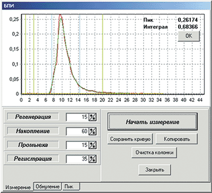Save the curve via Сохранить кривую
The height and width of the screenshot is (193, 212).
click(130, 139)
